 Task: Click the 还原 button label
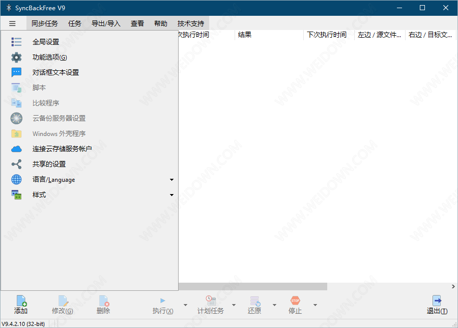(254, 311)
